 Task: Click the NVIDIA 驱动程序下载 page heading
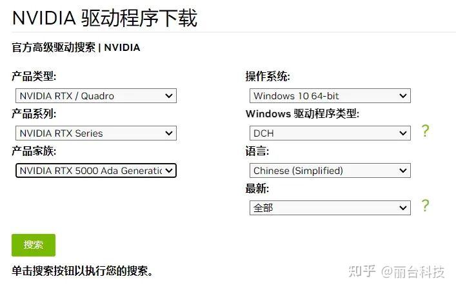[104, 18]
